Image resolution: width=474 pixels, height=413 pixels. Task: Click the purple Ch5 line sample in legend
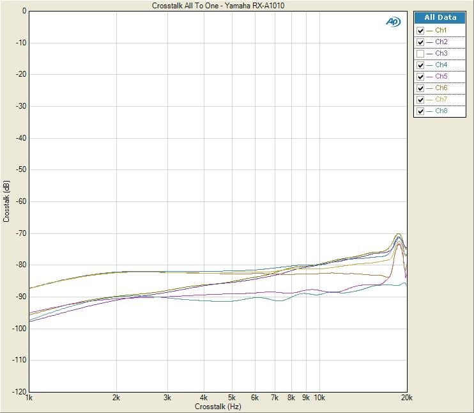point(429,77)
